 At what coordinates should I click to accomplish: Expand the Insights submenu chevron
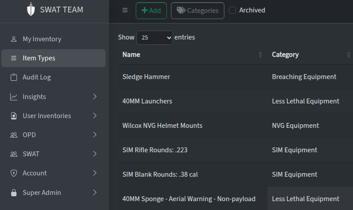click(x=94, y=97)
